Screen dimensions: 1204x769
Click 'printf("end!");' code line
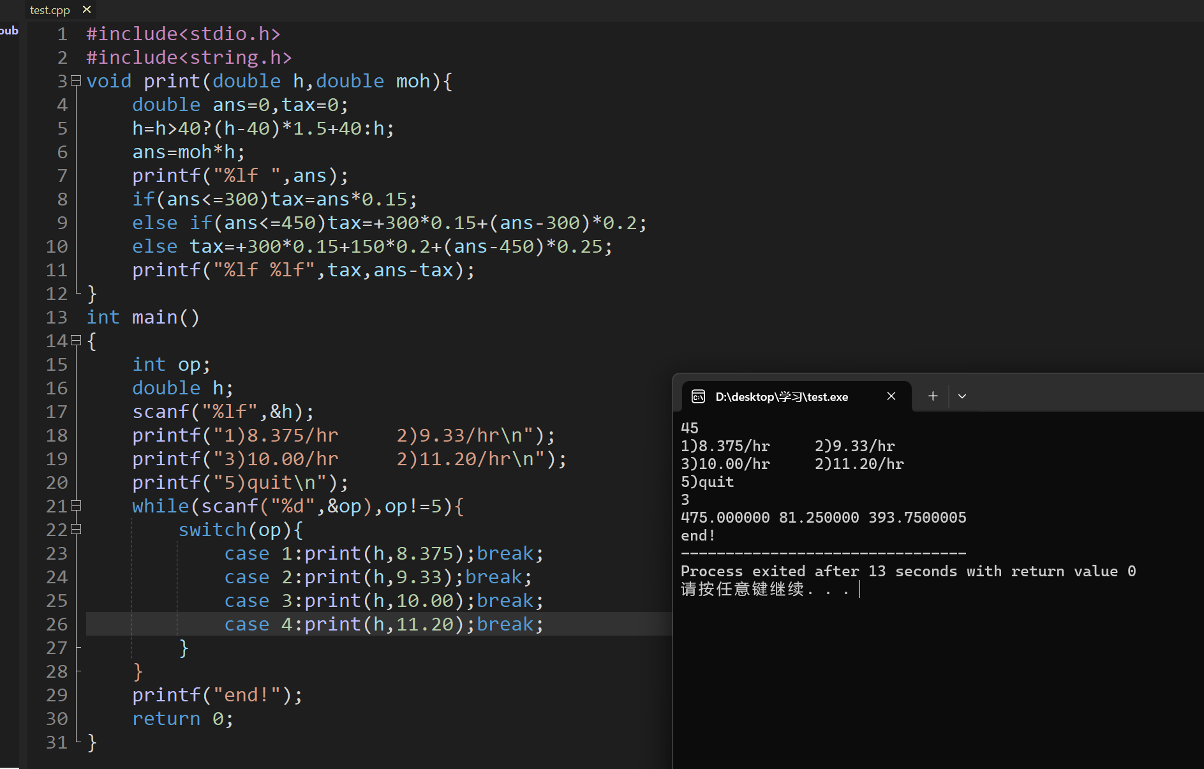coord(217,695)
